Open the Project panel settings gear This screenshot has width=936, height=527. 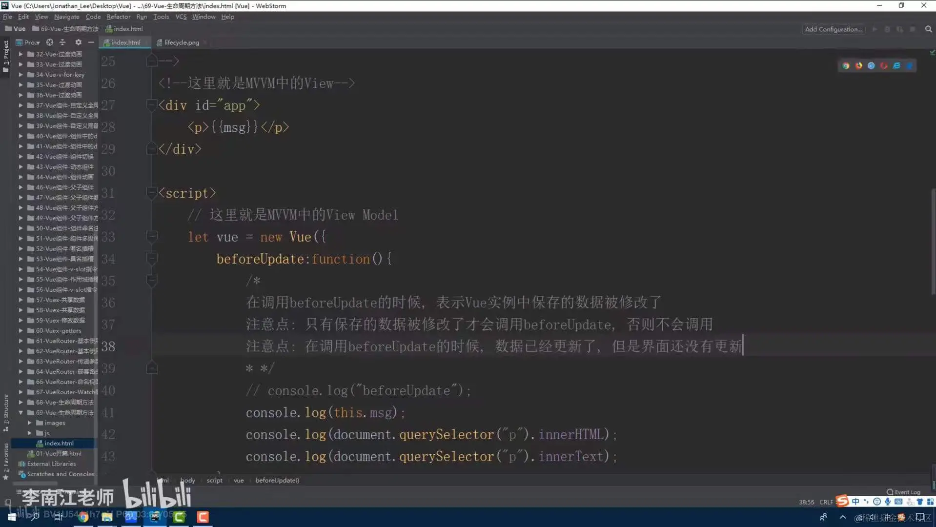tap(78, 42)
